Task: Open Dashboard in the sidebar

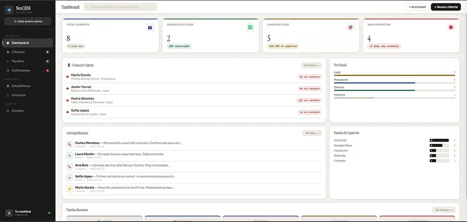Action: tap(27, 43)
